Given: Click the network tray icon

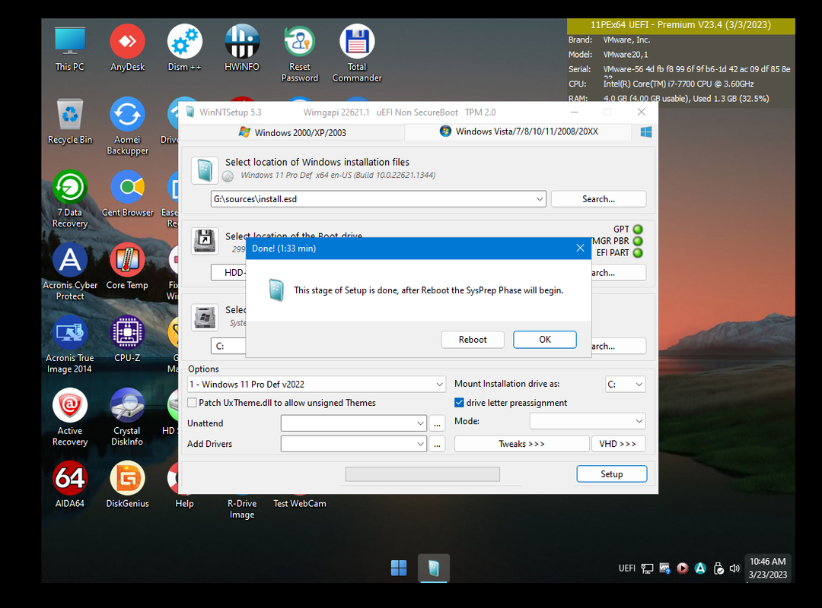Looking at the screenshot, I should [x=648, y=568].
